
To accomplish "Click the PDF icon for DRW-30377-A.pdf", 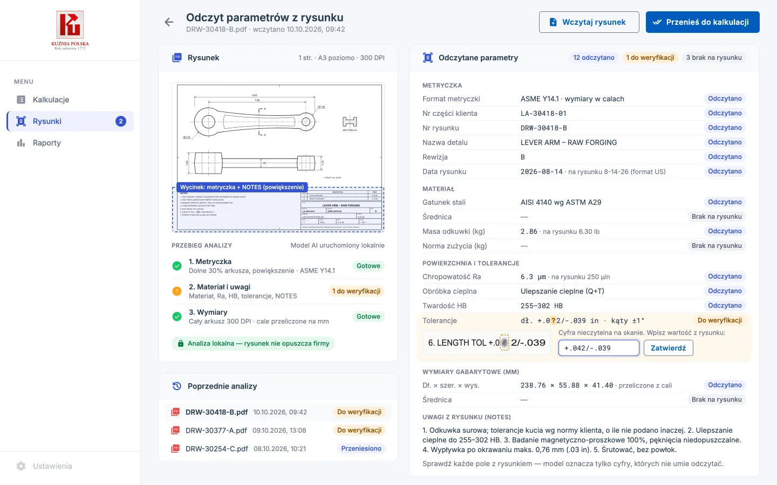I will (175, 431).
